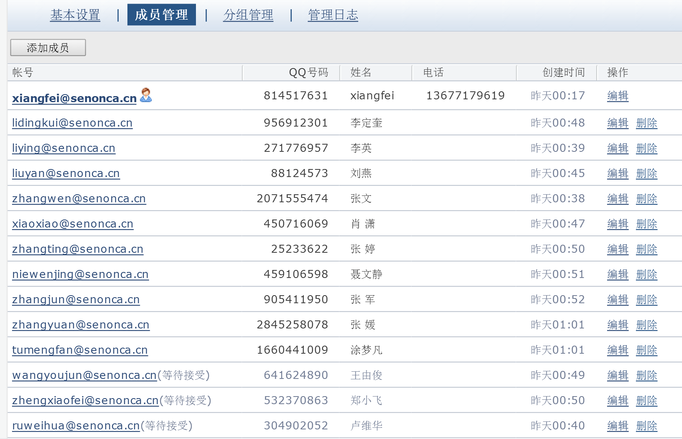Open account liying@senonca.cn
The width and height of the screenshot is (682, 439).
tap(64, 148)
